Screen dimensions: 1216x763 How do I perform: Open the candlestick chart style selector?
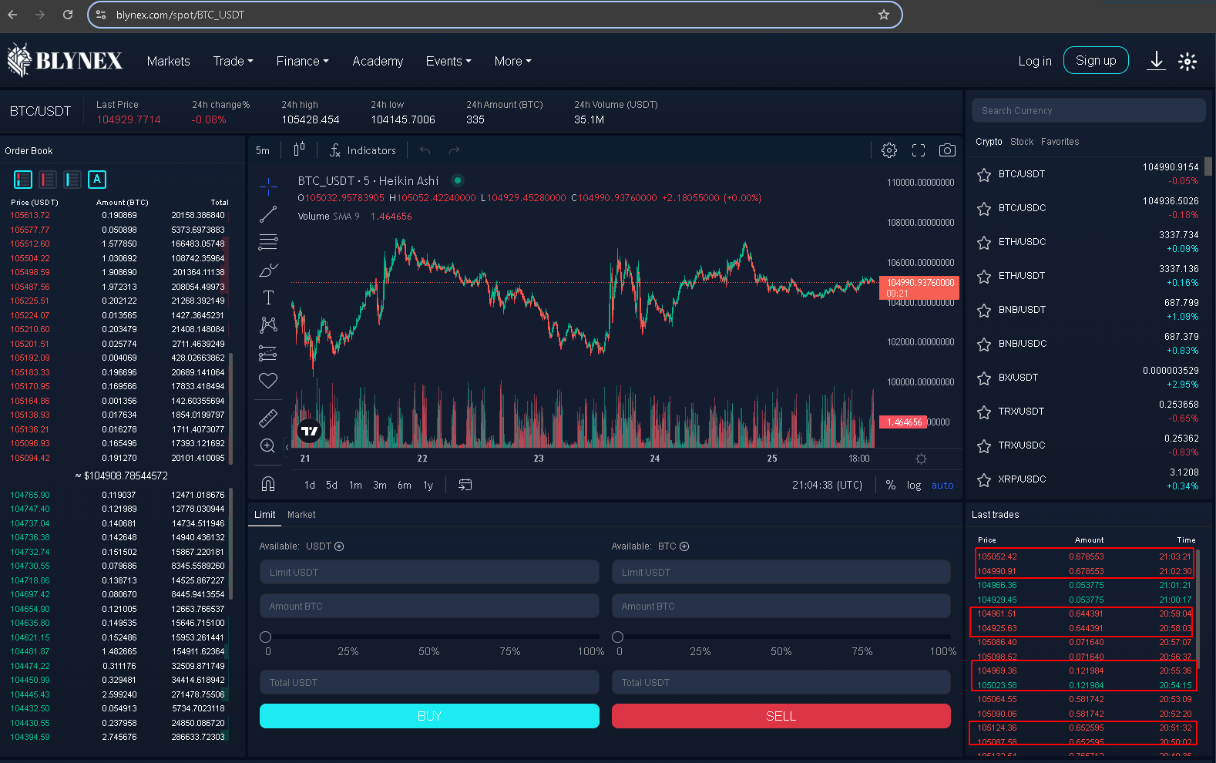(299, 150)
